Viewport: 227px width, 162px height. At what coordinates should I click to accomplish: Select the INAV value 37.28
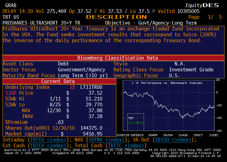click(x=95, y=116)
